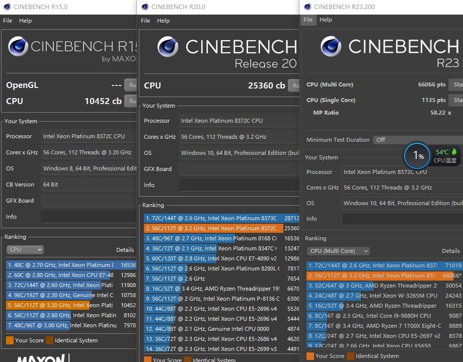Select R20 row 6 Xeon Platinum 8280L
This screenshot has height=362, width=463.
(x=222, y=268)
